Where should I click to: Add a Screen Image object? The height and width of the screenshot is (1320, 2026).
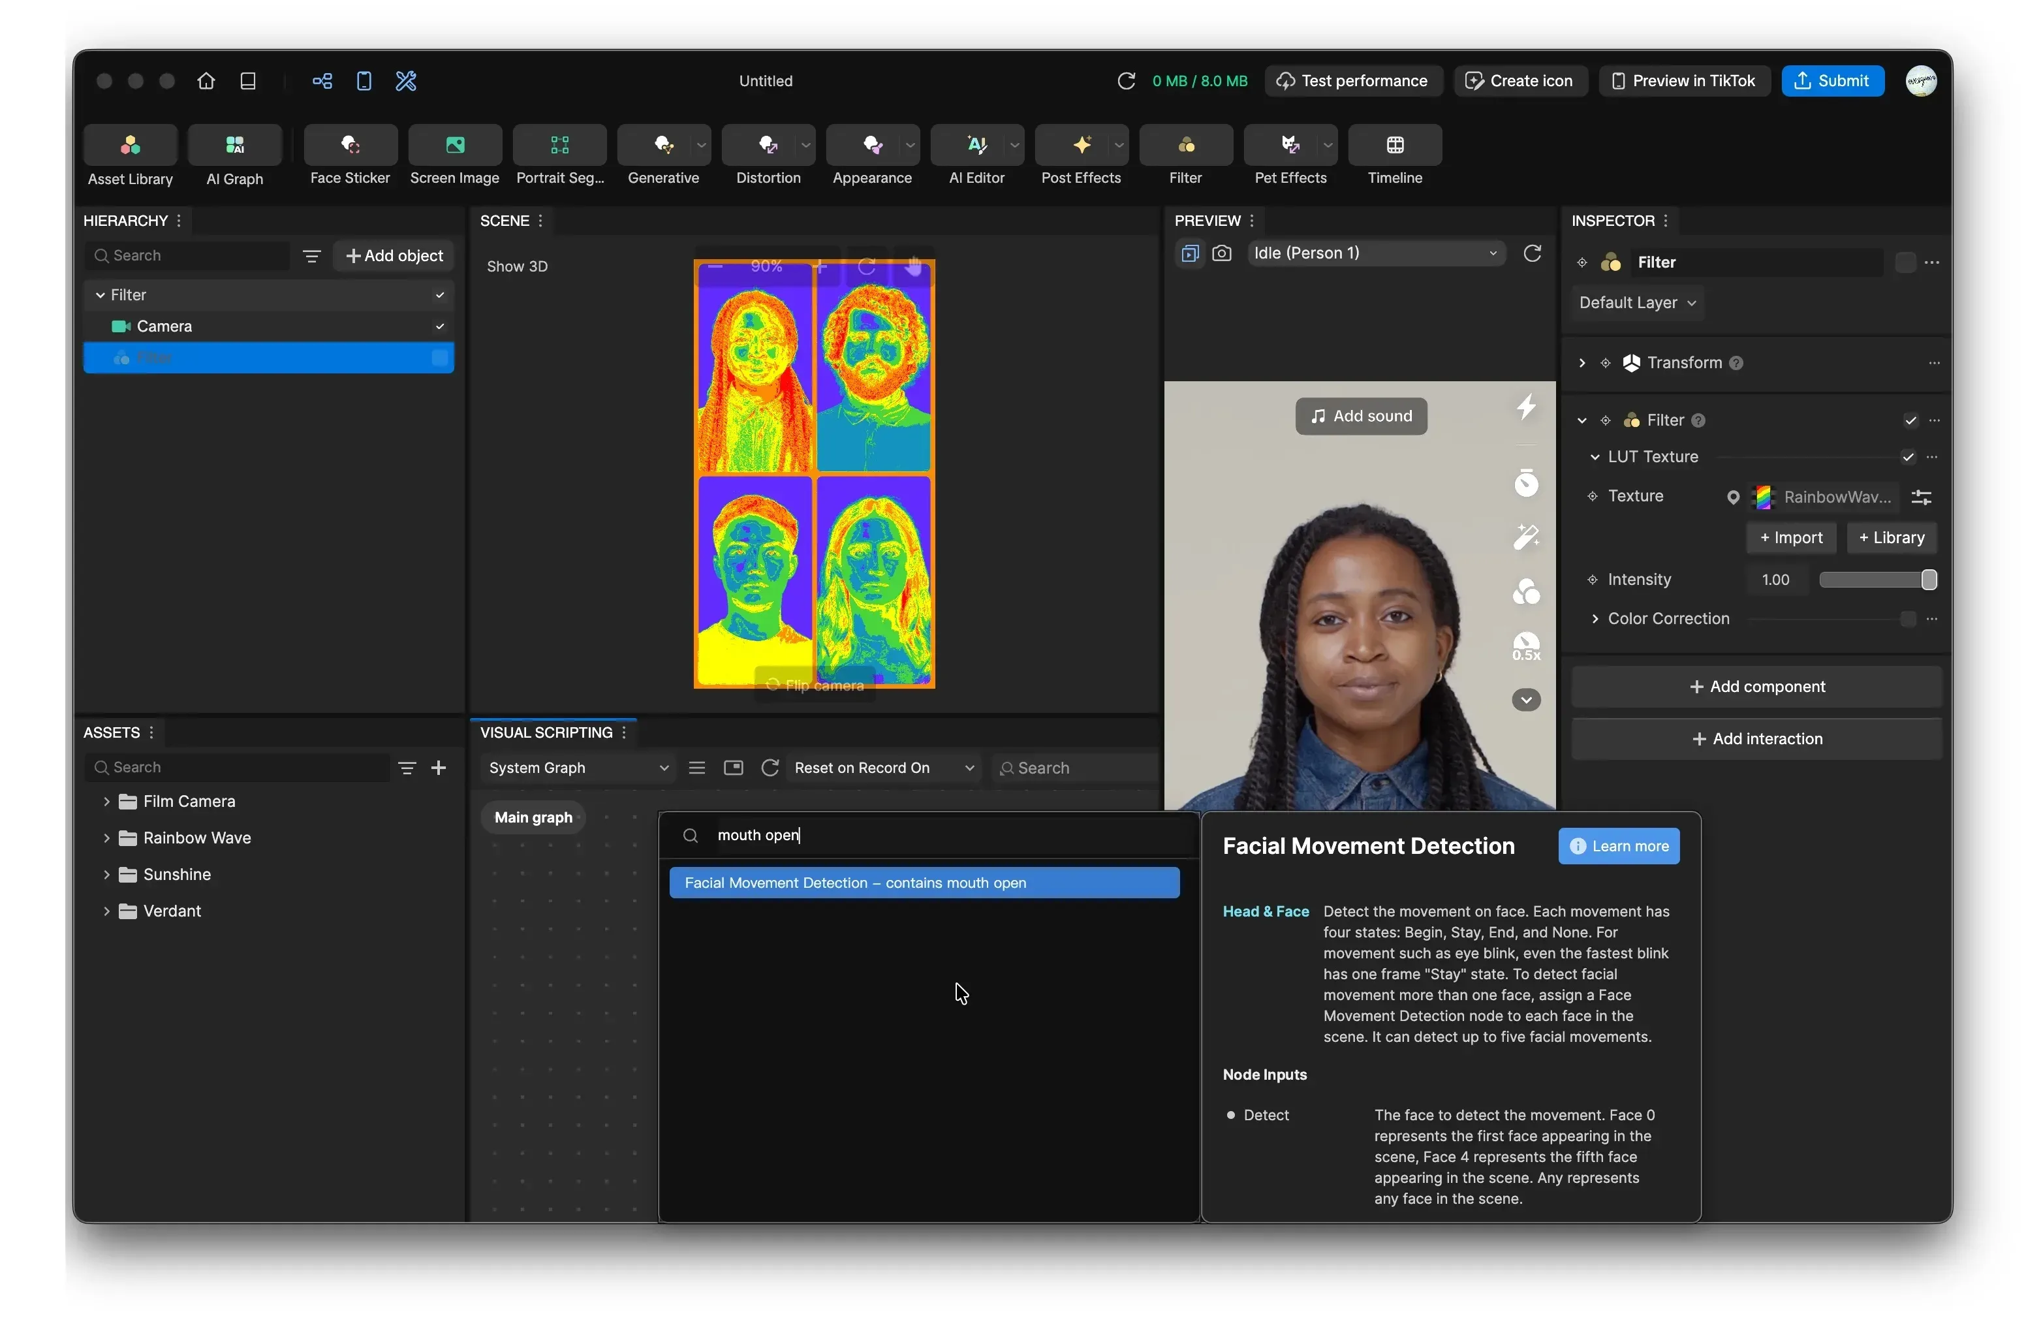point(454,146)
